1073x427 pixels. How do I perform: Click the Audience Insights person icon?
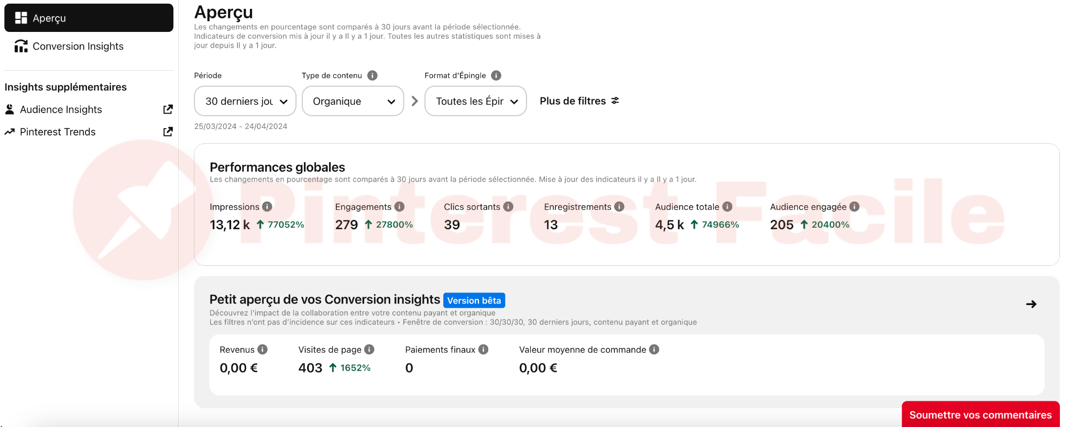tap(9, 109)
